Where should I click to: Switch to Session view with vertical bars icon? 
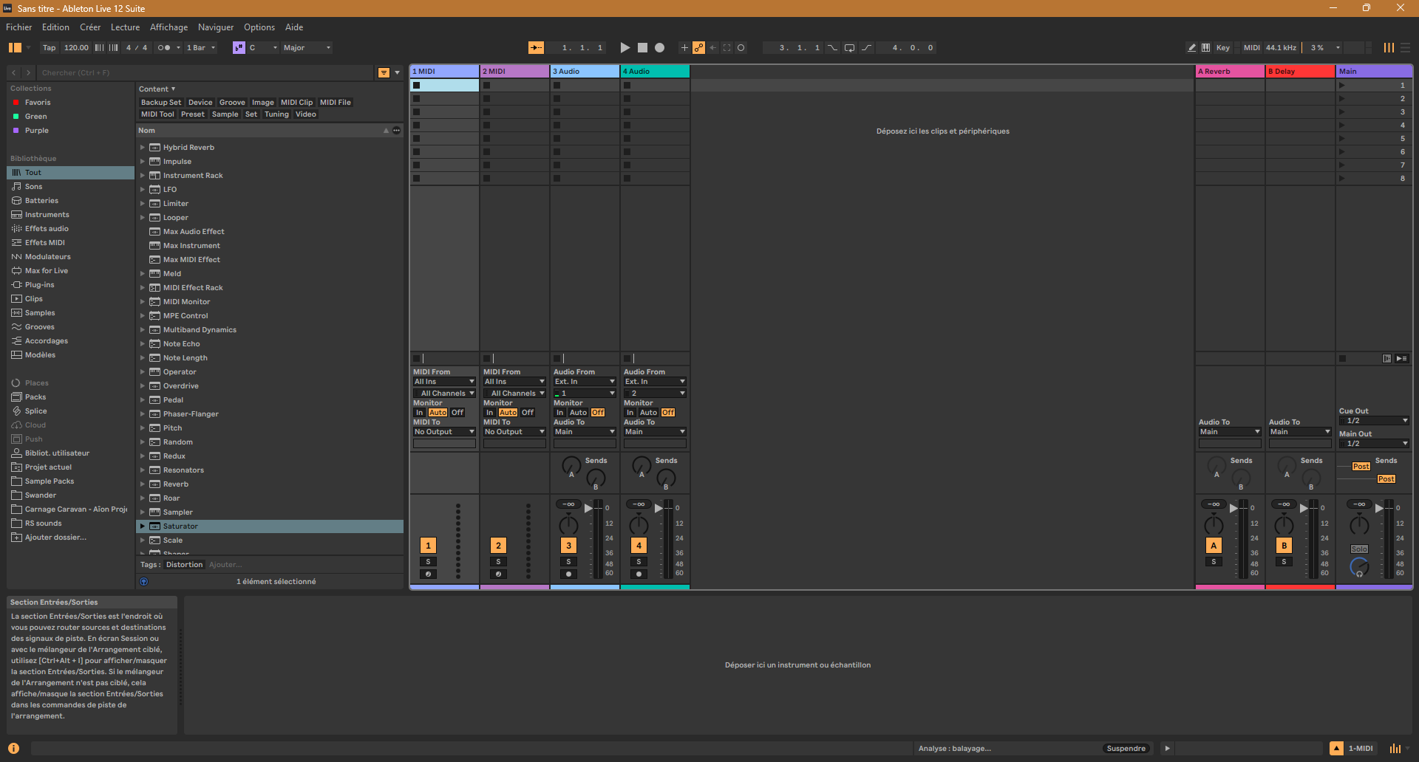pos(1389,48)
